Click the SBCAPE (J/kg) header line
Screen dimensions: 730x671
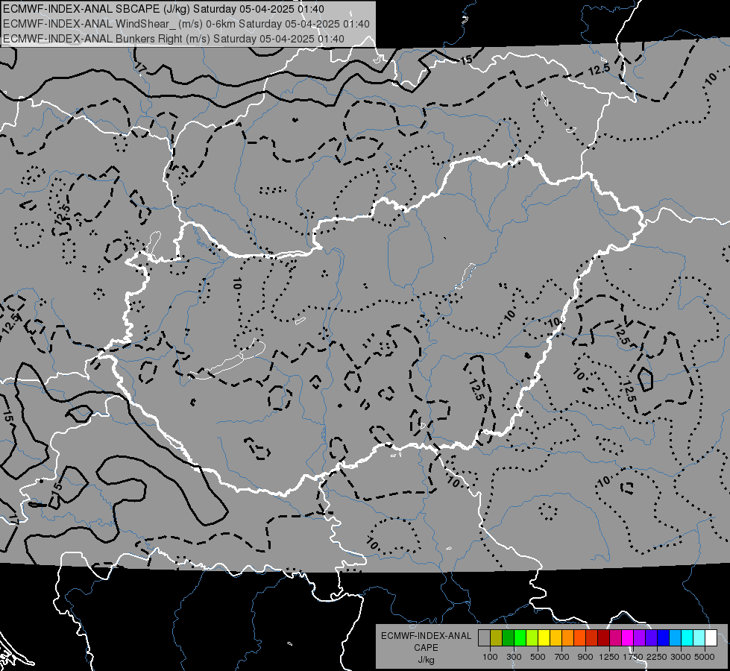pos(163,9)
